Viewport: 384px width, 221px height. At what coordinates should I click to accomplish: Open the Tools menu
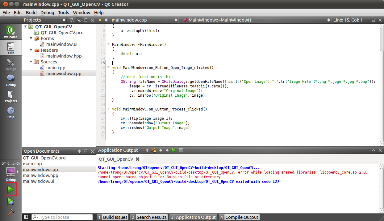coord(64,13)
